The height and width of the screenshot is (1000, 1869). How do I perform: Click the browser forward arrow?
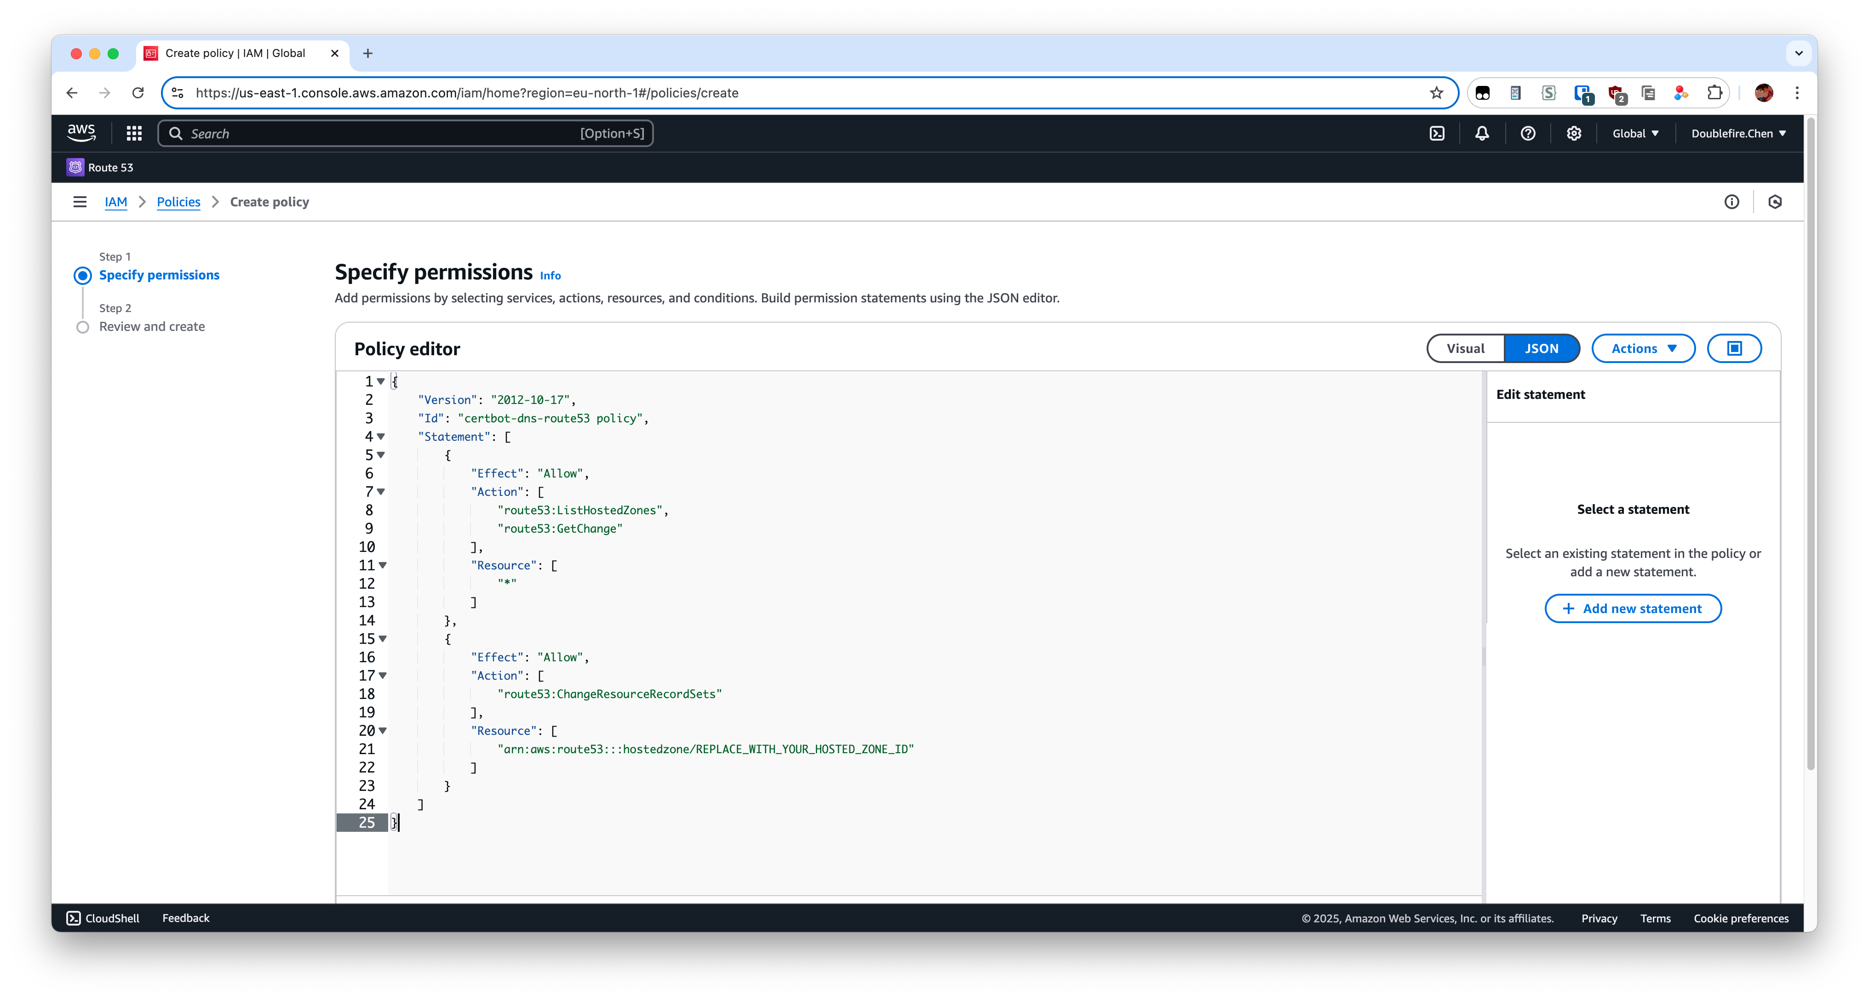(104, 93)
